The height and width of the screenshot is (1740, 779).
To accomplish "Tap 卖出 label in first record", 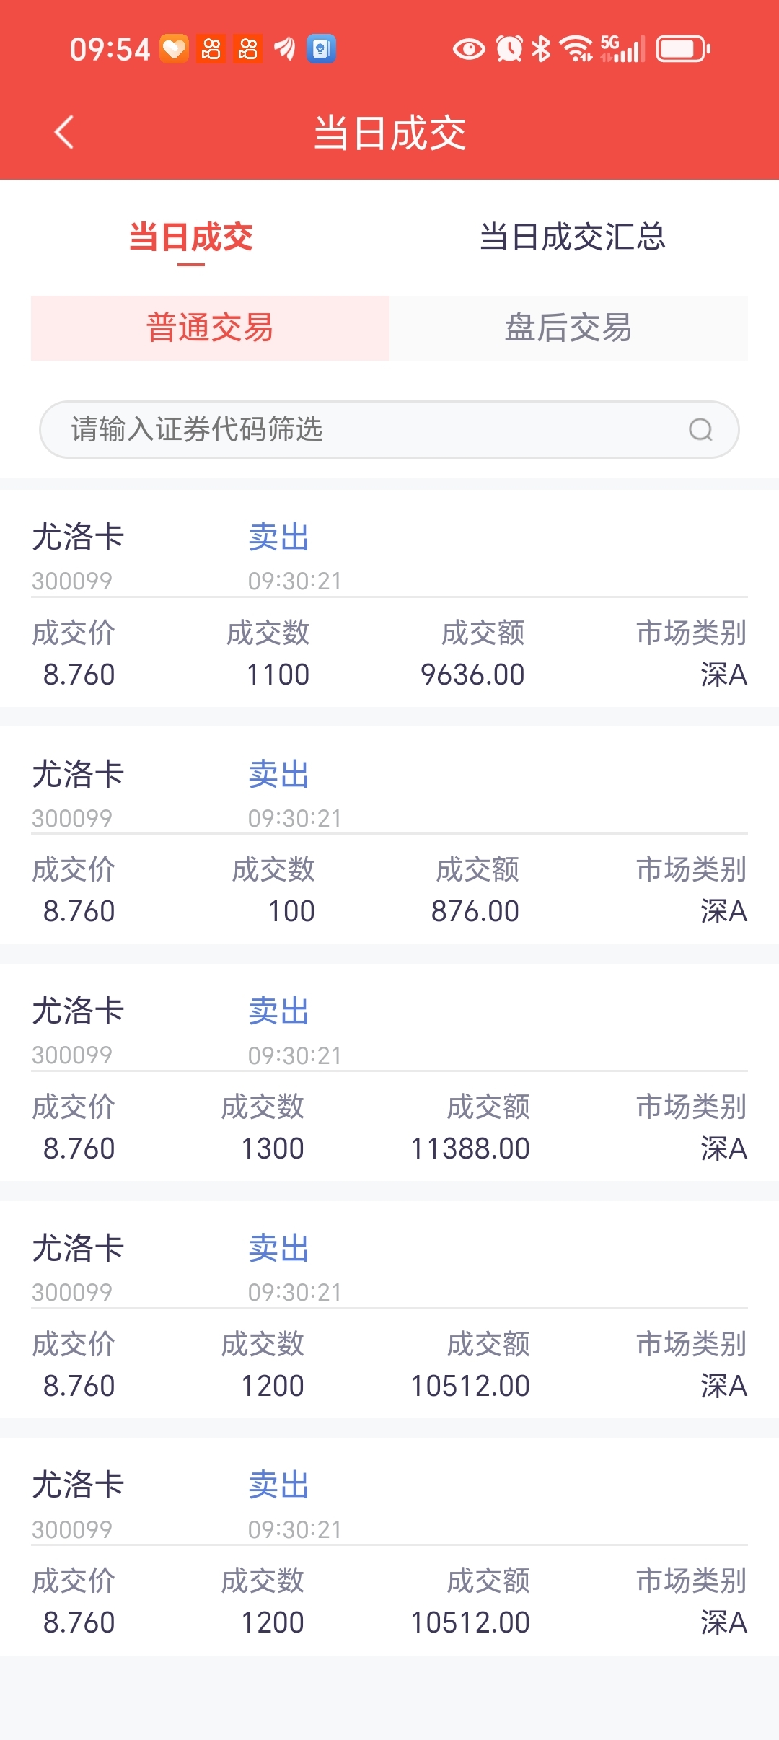I will click(x=278, y=537).
